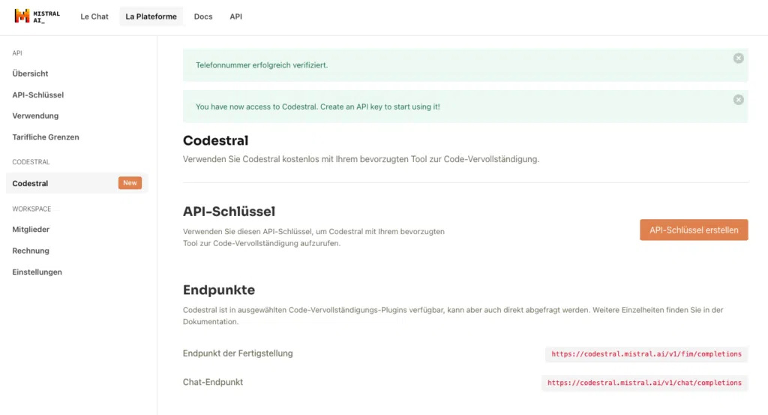Image resolution: width=768 pixels, height=415 pixels.
Task: Open Übersicht in the sidebar
Action: [x=31, y=74]
